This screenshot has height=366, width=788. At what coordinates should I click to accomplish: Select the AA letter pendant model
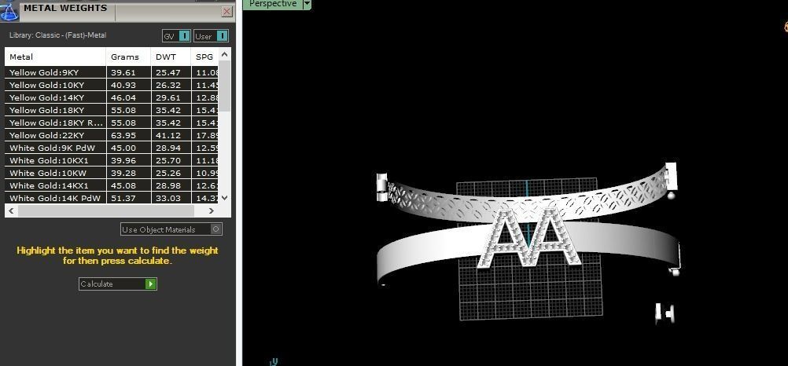pos(528,238)
